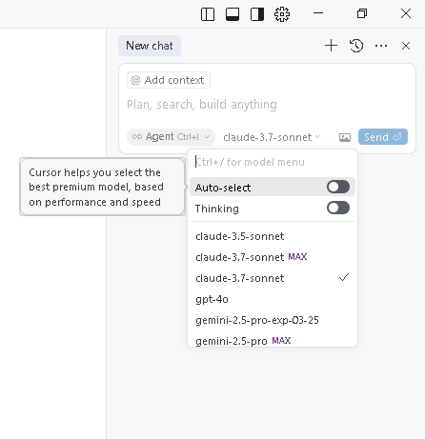This screenshot has height=439, width=425.
Task: Expand the claude-3.7-sonnet model selector
Action: pos(272,137)
